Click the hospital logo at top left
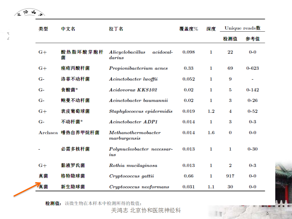This screenshot has height=219, width=292. (x=30, y=12)
